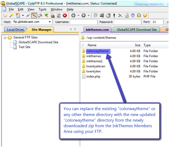
Task: Open the New document dropdown arrow
Action: pyautogui.click(x=23, y=16)
